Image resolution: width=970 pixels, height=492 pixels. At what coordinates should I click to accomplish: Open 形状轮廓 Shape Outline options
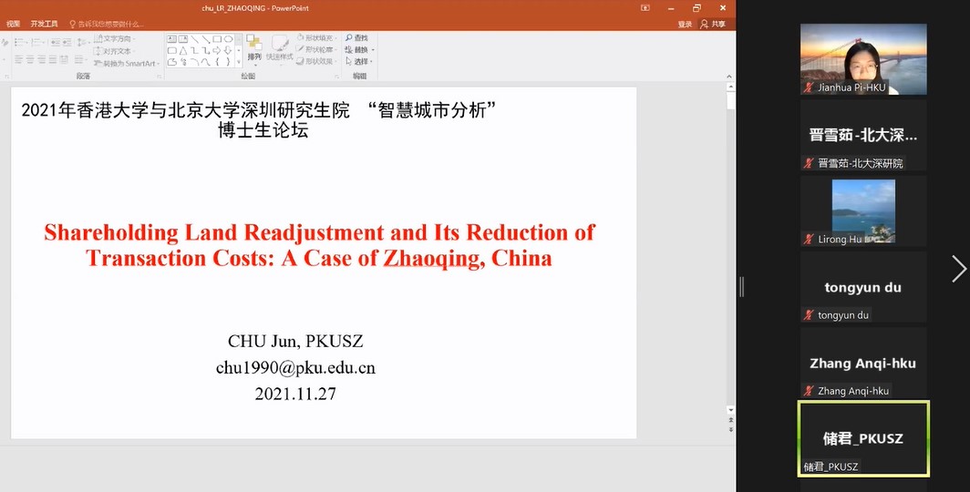(x=315, y=50)
